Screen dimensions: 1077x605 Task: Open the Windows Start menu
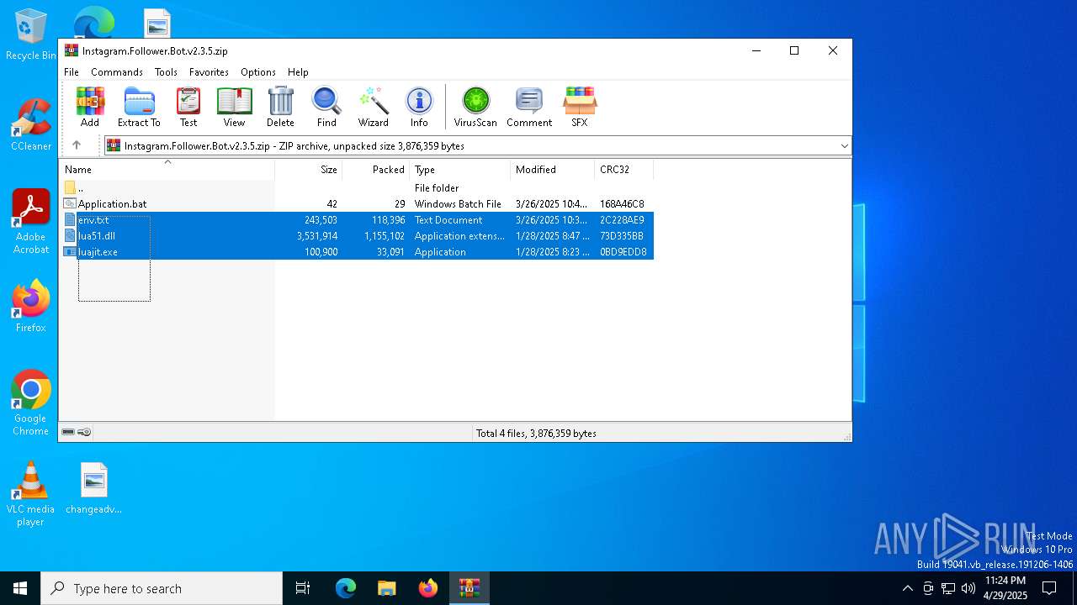(20, 588)
